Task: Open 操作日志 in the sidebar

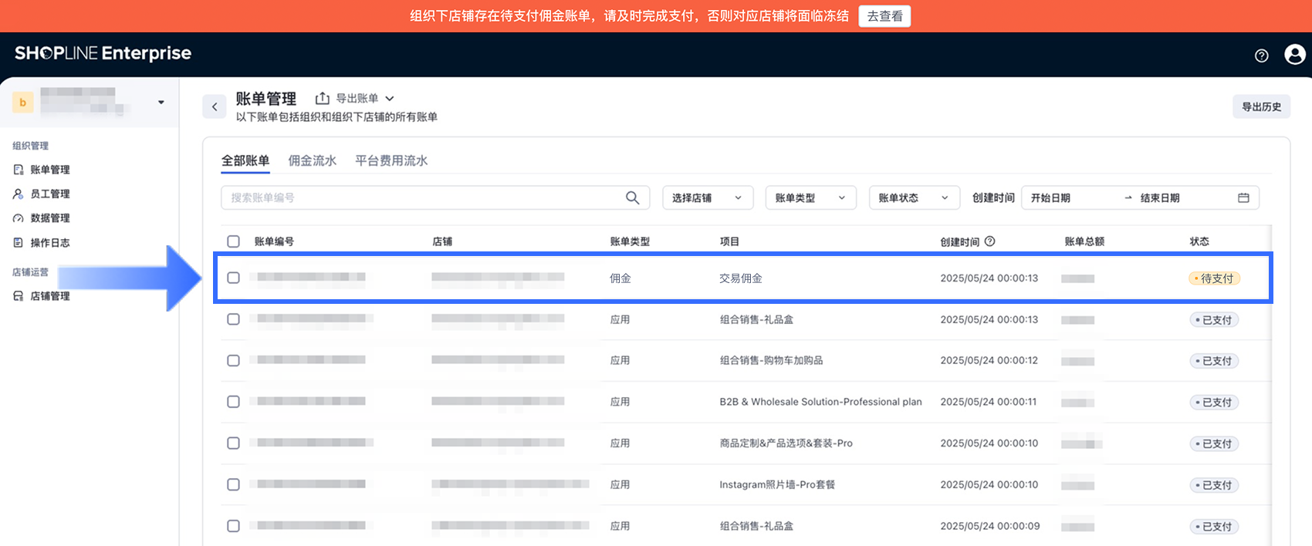Action: coord(50,242)
